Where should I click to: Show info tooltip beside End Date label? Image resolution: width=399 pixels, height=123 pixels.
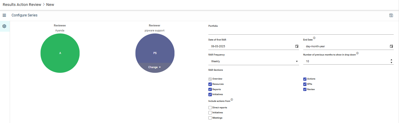click(314, 38)
